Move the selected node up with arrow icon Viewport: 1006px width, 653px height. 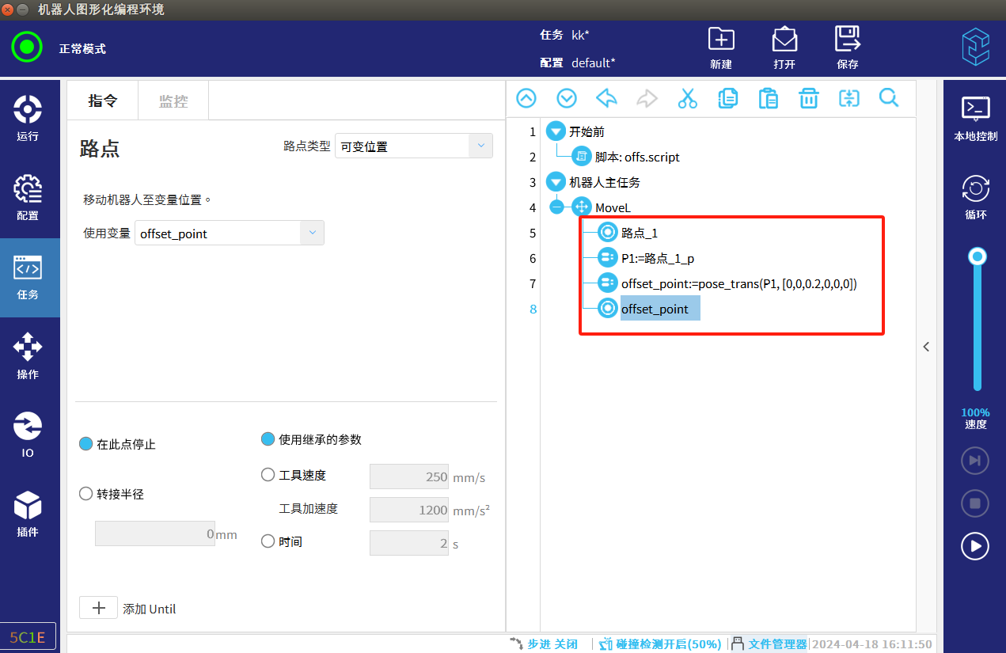tap(526, 98)
